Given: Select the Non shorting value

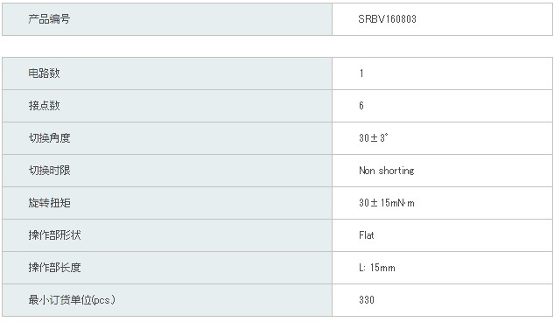Looking at the screenshot, I should (x=387, y=171).
